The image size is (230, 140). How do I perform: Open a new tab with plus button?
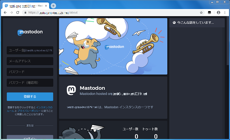(53, 6)
